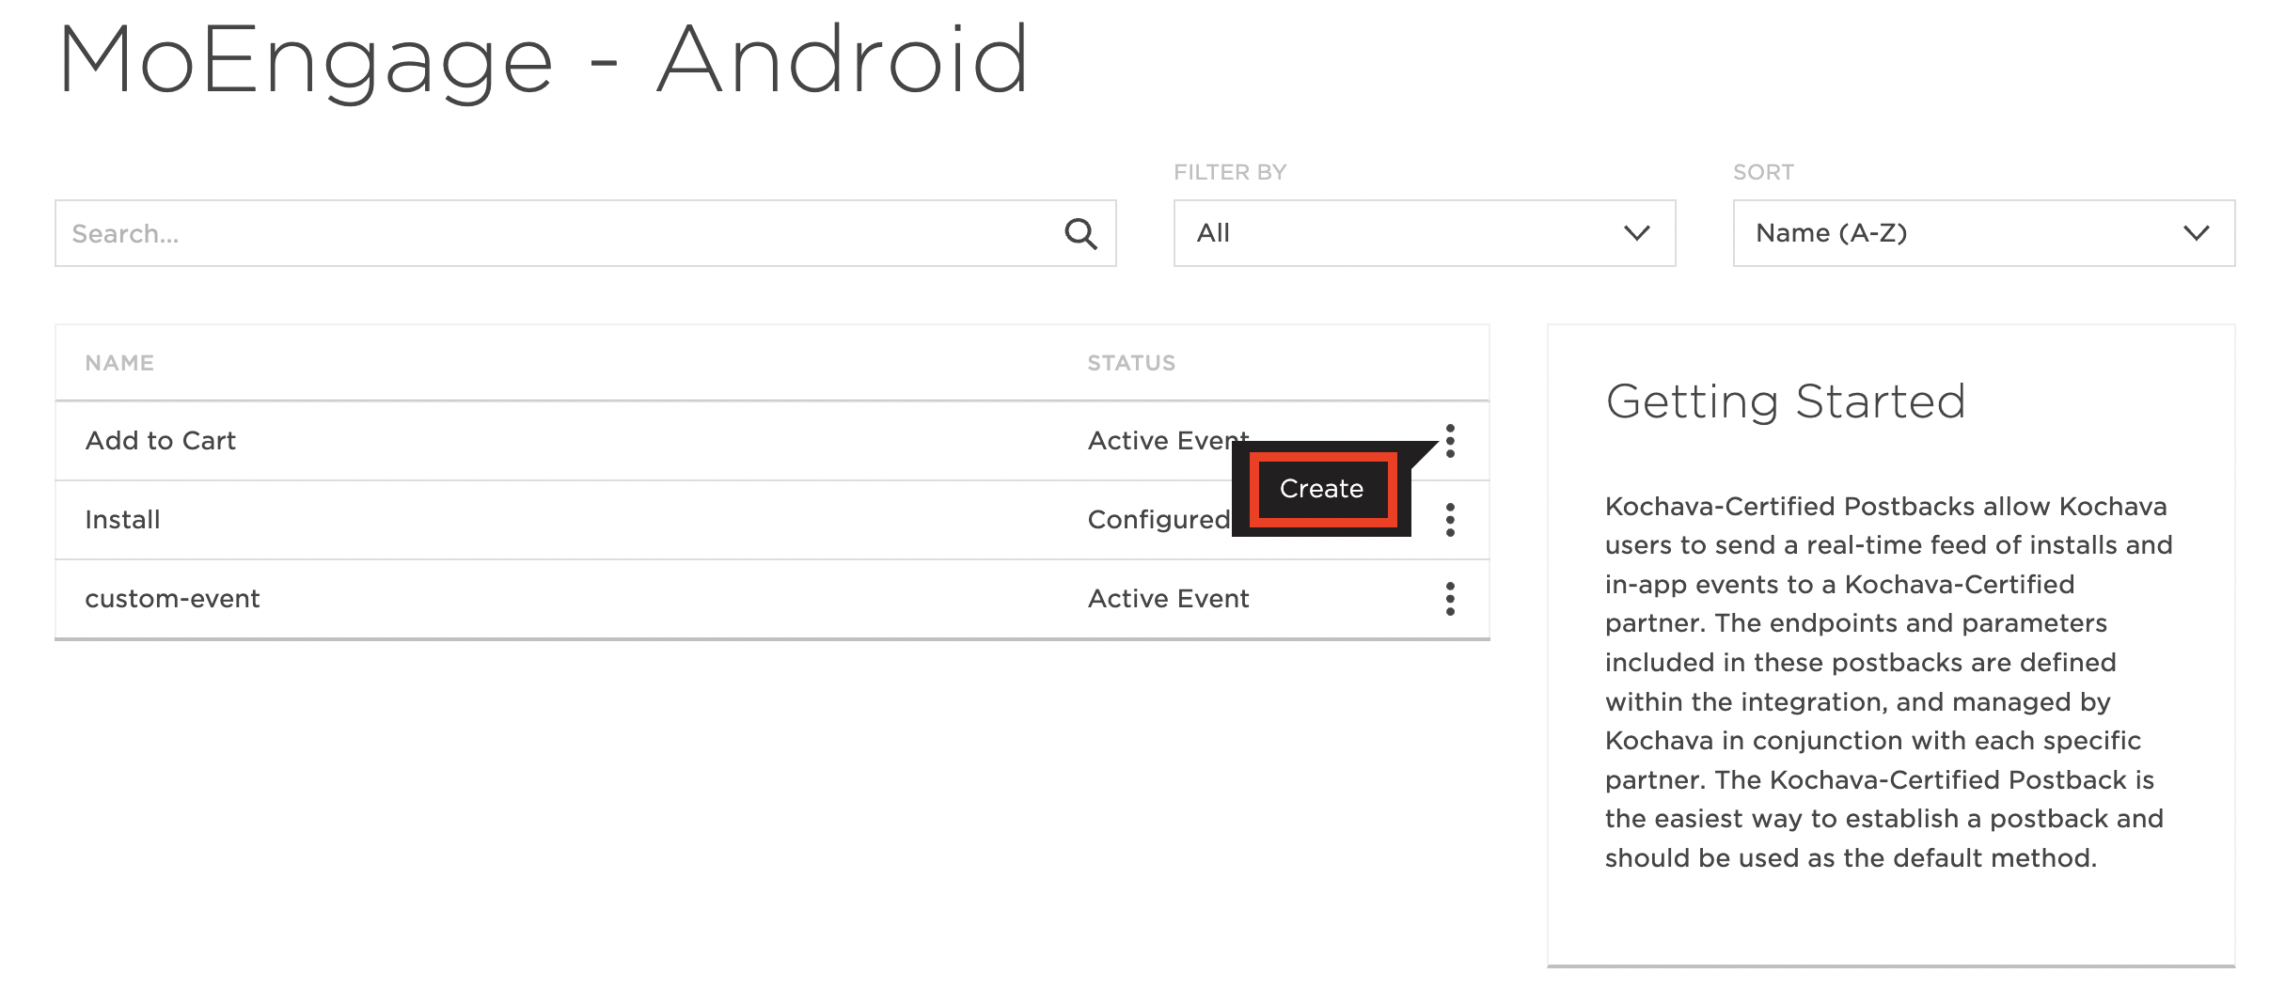The width and height of the screenshot is (2285, 989).
Task: Click the SORT label
Action: (x=1763, y=172)
